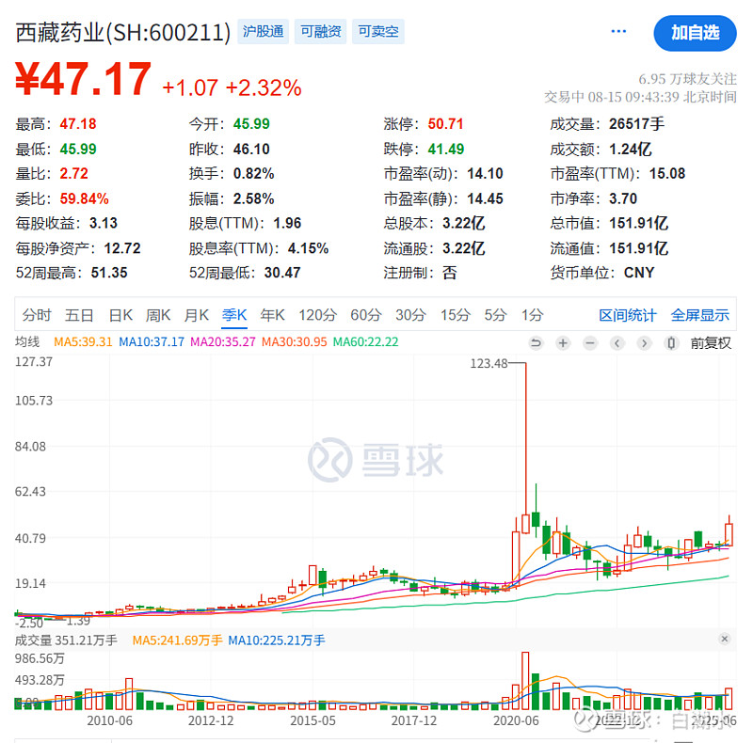Click the 2020-06 date axis label

pos(516,720)
